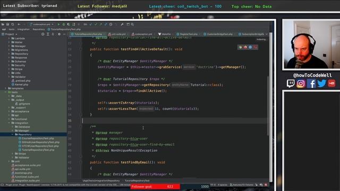Click the 'Repository' breadcrumb in navigation bar
The height and width of the screenshot is (191, 340).
tap(39, 29)
